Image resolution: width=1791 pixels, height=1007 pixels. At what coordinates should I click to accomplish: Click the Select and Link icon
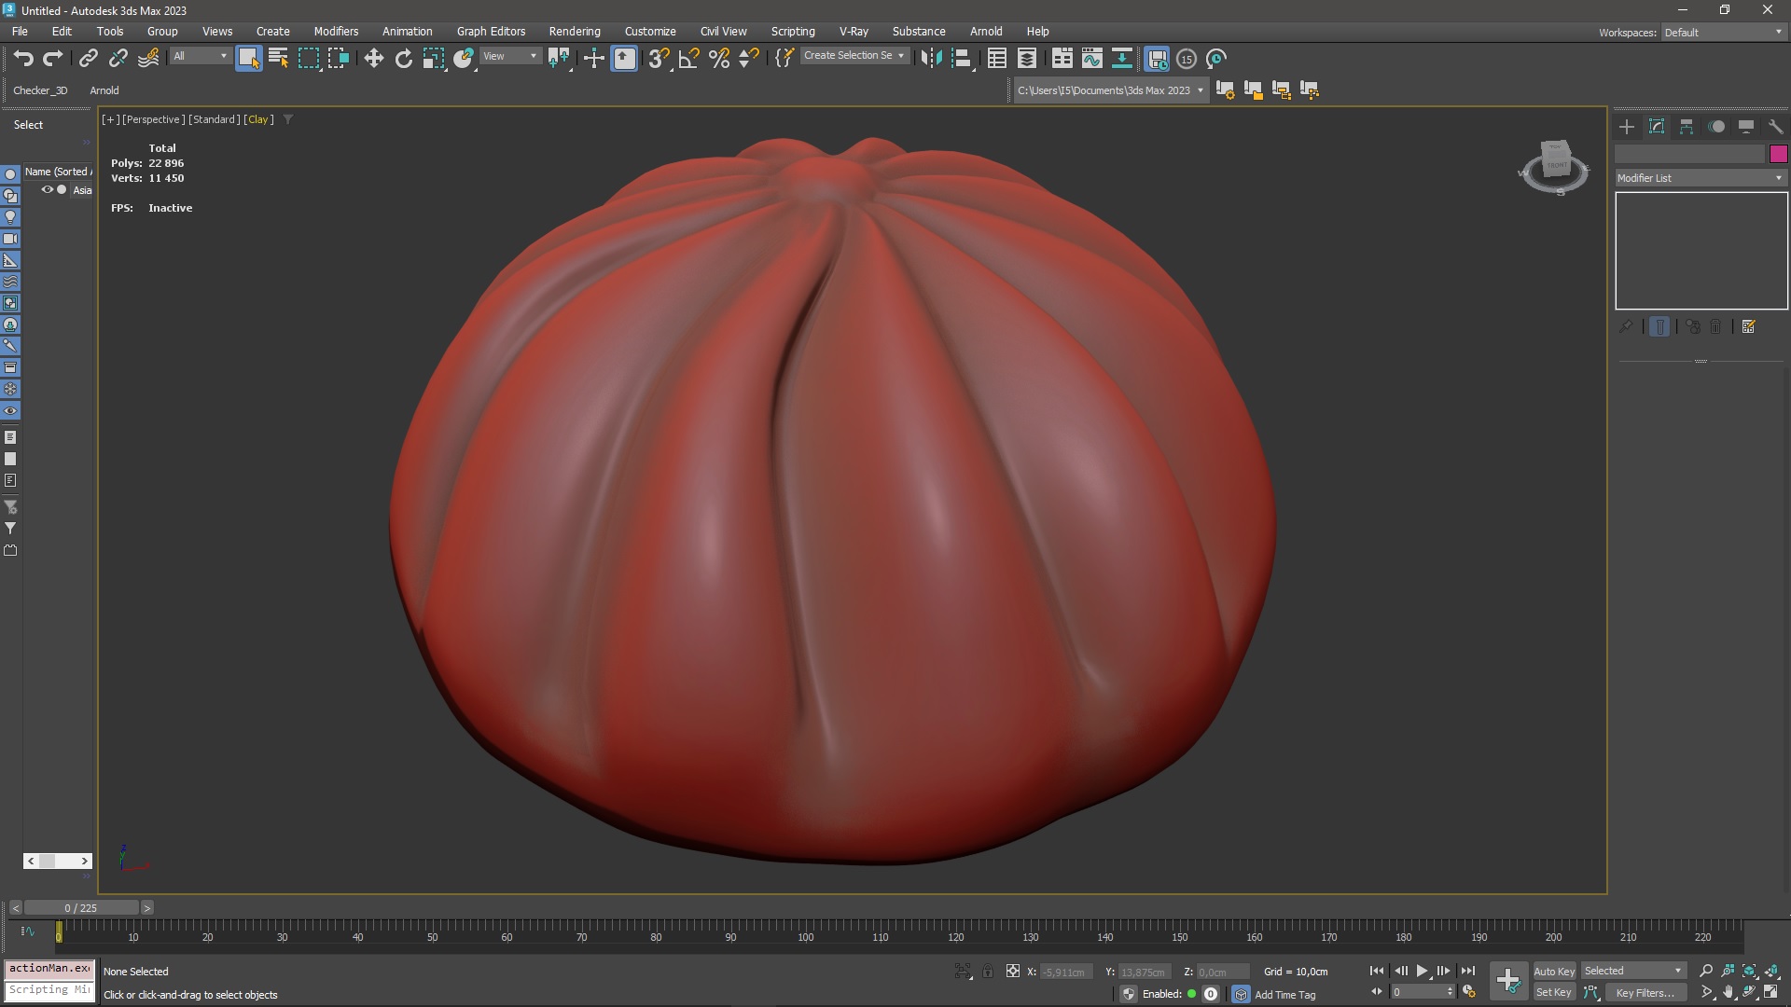tap(88, 59)
